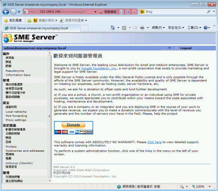This screenshot has height=191, width=218.
Task: Select the SME Server smeserver.mycompany.local tab
Action: [x=42, y=28]
